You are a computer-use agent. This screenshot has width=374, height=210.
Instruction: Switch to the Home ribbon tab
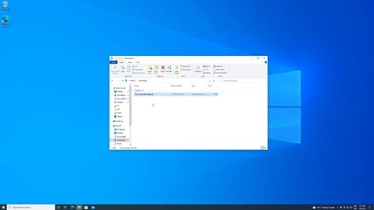tap(122, 62)
